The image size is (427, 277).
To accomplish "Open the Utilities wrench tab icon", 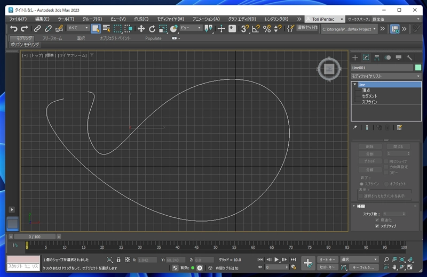I will coord(409,58).
